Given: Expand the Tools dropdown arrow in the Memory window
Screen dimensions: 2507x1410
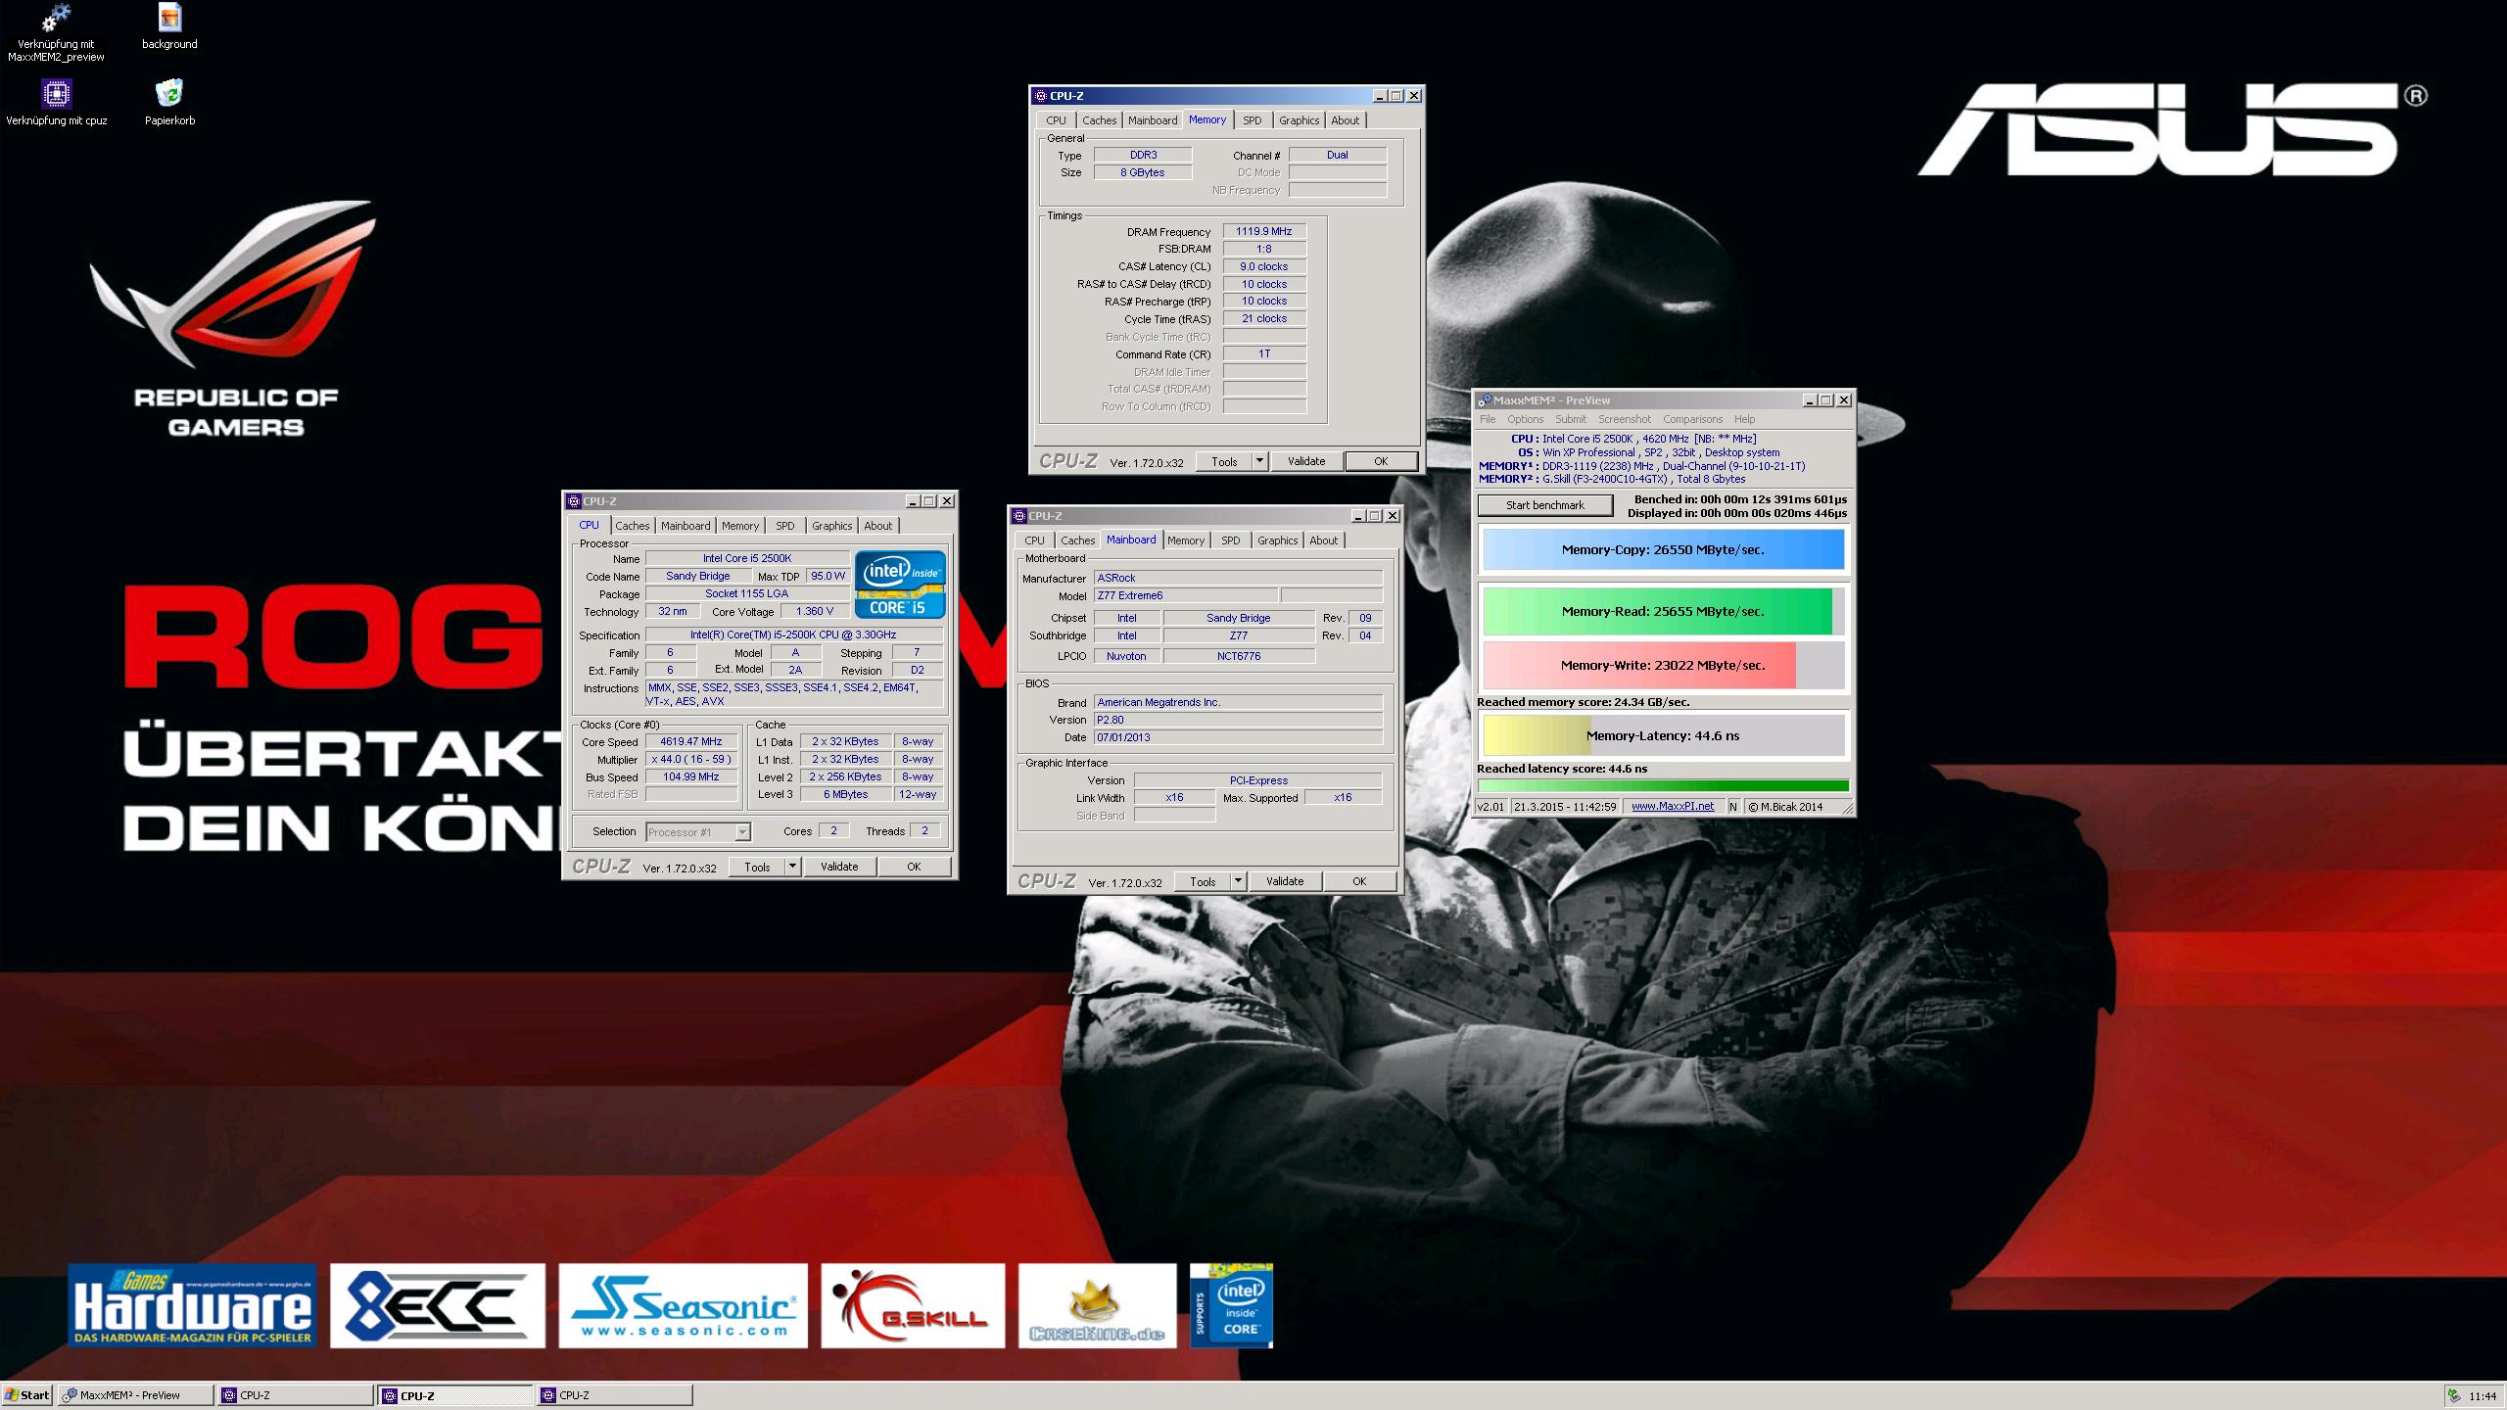Looking at the screenshot, I should (1259, 461).
